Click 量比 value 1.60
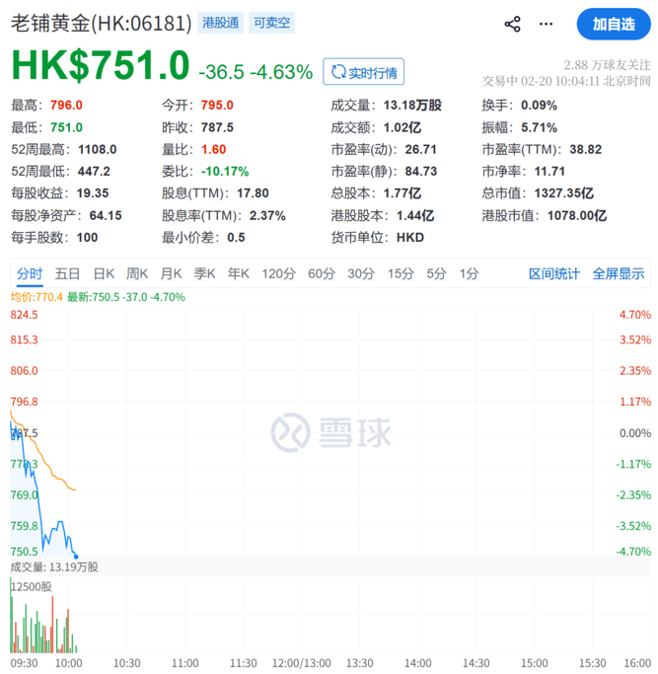Screen dimensions: 658x674 [x=214, y=150]
